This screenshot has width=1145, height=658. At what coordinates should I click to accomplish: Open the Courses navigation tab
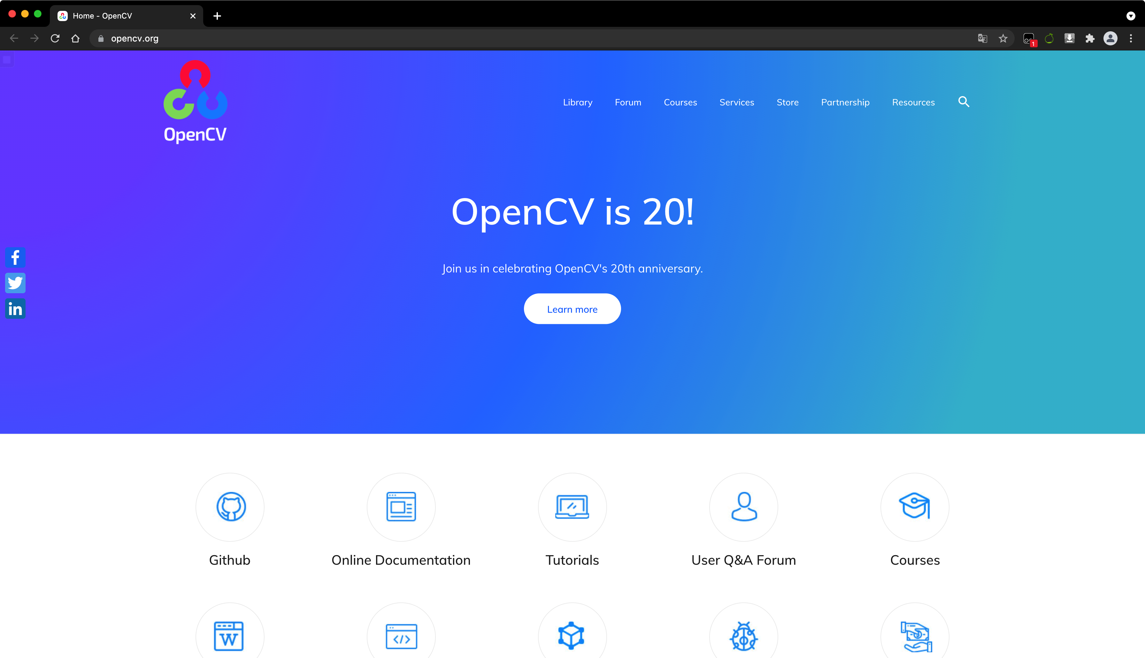680,102
